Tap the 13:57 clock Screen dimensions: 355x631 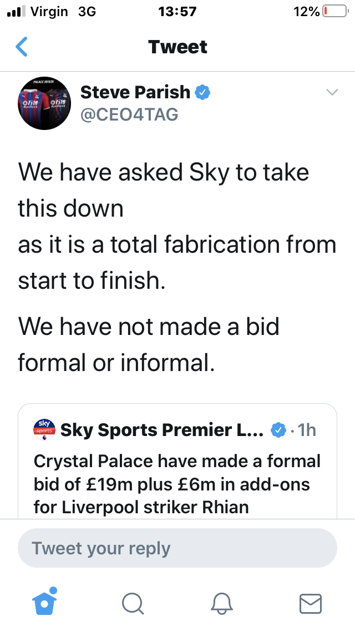177,11
